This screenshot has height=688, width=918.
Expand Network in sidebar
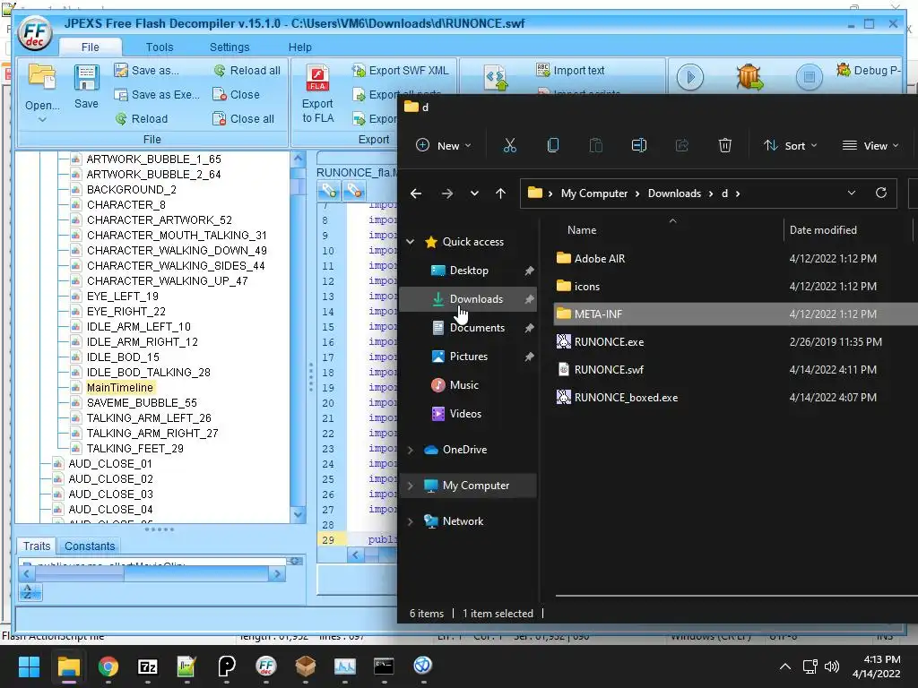(411, 521)
